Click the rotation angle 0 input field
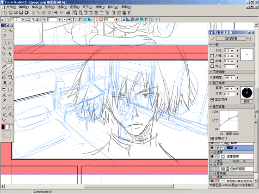 click(52, 19)
